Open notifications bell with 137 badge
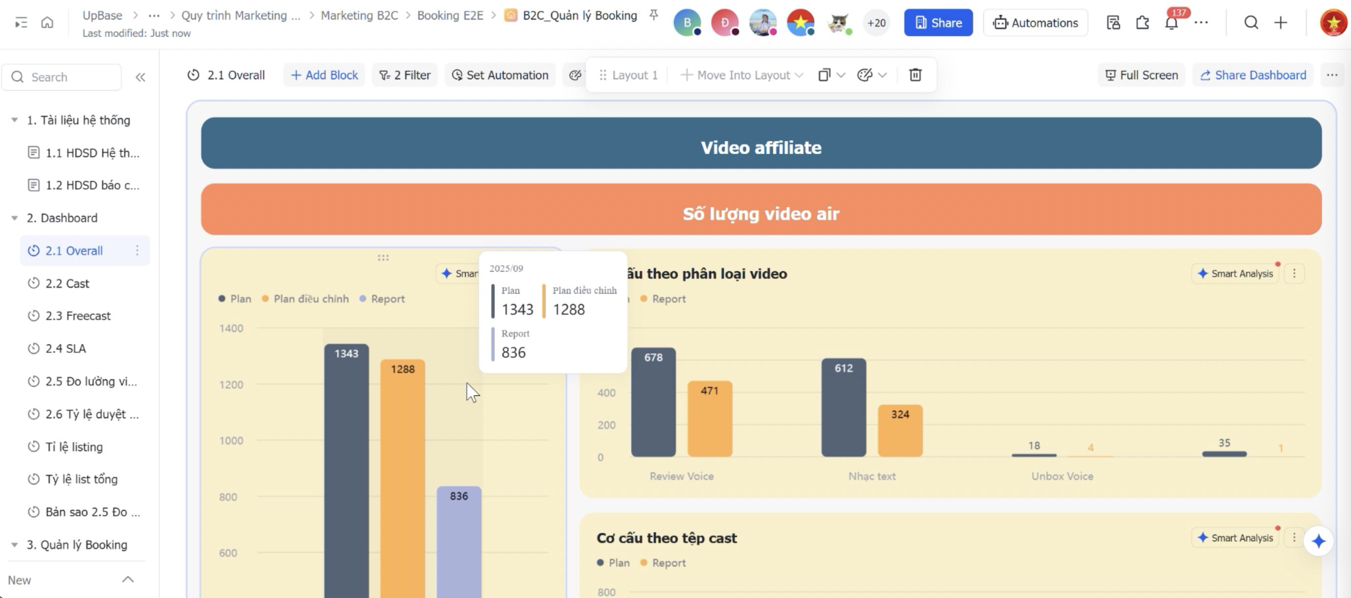 click(x=1171, y=23)
